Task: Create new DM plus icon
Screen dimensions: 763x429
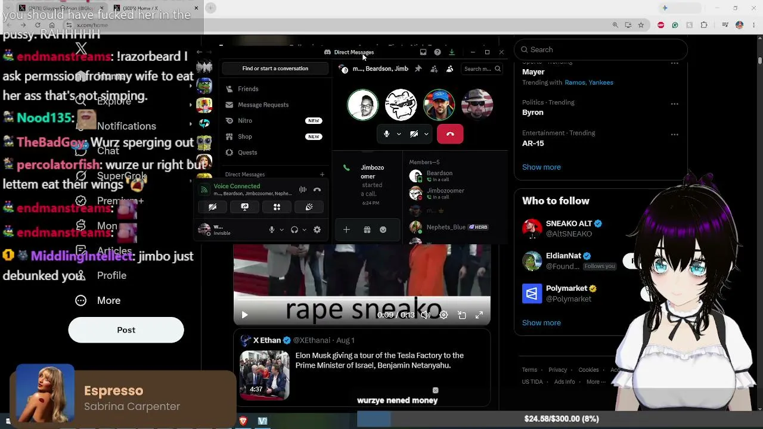Action: point(322,175)
